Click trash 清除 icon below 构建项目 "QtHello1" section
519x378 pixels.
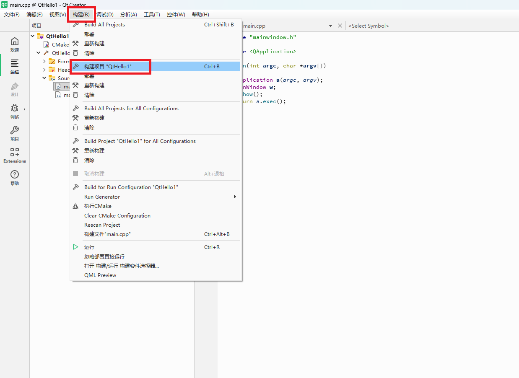[x=75, y=95]
